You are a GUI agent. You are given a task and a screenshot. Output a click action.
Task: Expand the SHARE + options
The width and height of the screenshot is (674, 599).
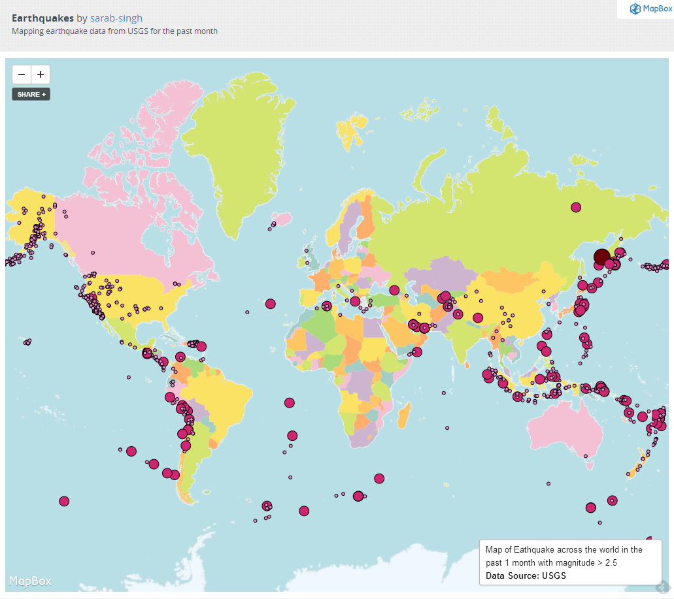(31, 94)
